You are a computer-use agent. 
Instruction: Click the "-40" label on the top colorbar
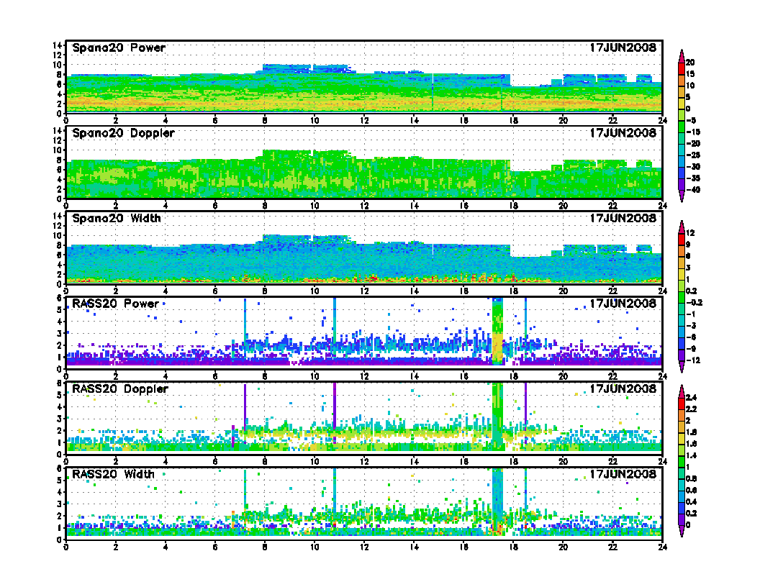point(692,190)
